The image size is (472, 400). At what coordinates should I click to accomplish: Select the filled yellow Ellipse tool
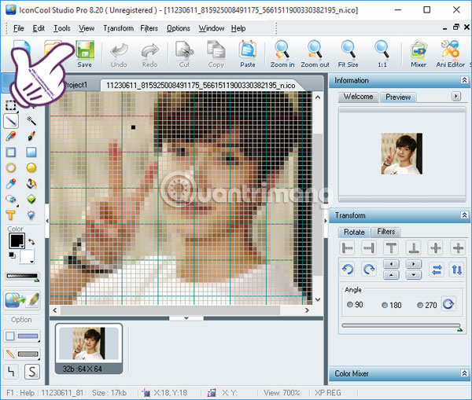[x=31, y=168]
